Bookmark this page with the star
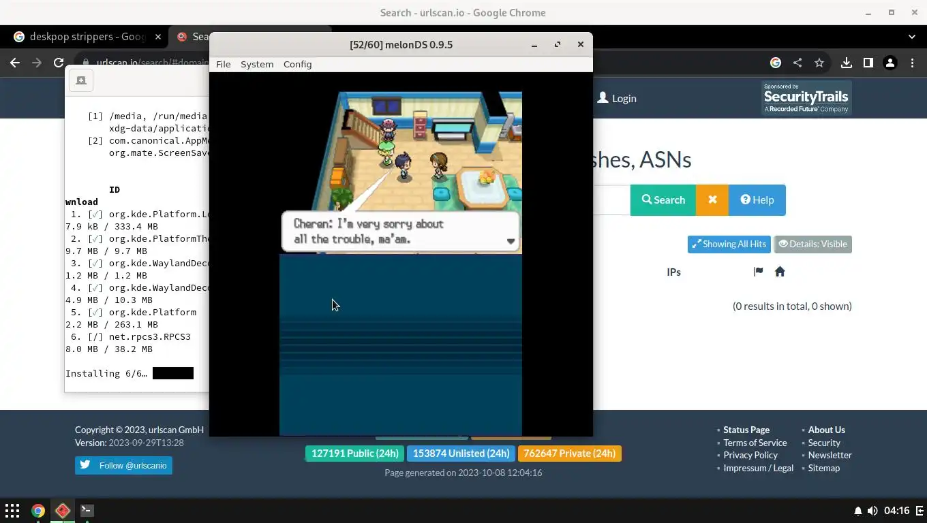927x523 pixels. 819,63
